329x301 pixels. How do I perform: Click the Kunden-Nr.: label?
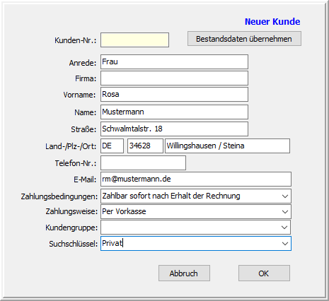point(76,40)
